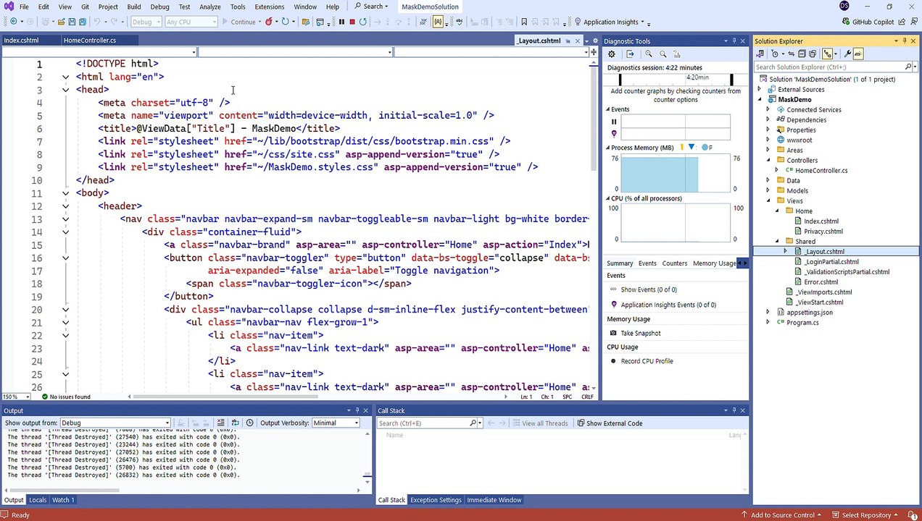Click Show Events (0 of 0) link
Screen dimensions: 922x521
[x=649, y=289]
